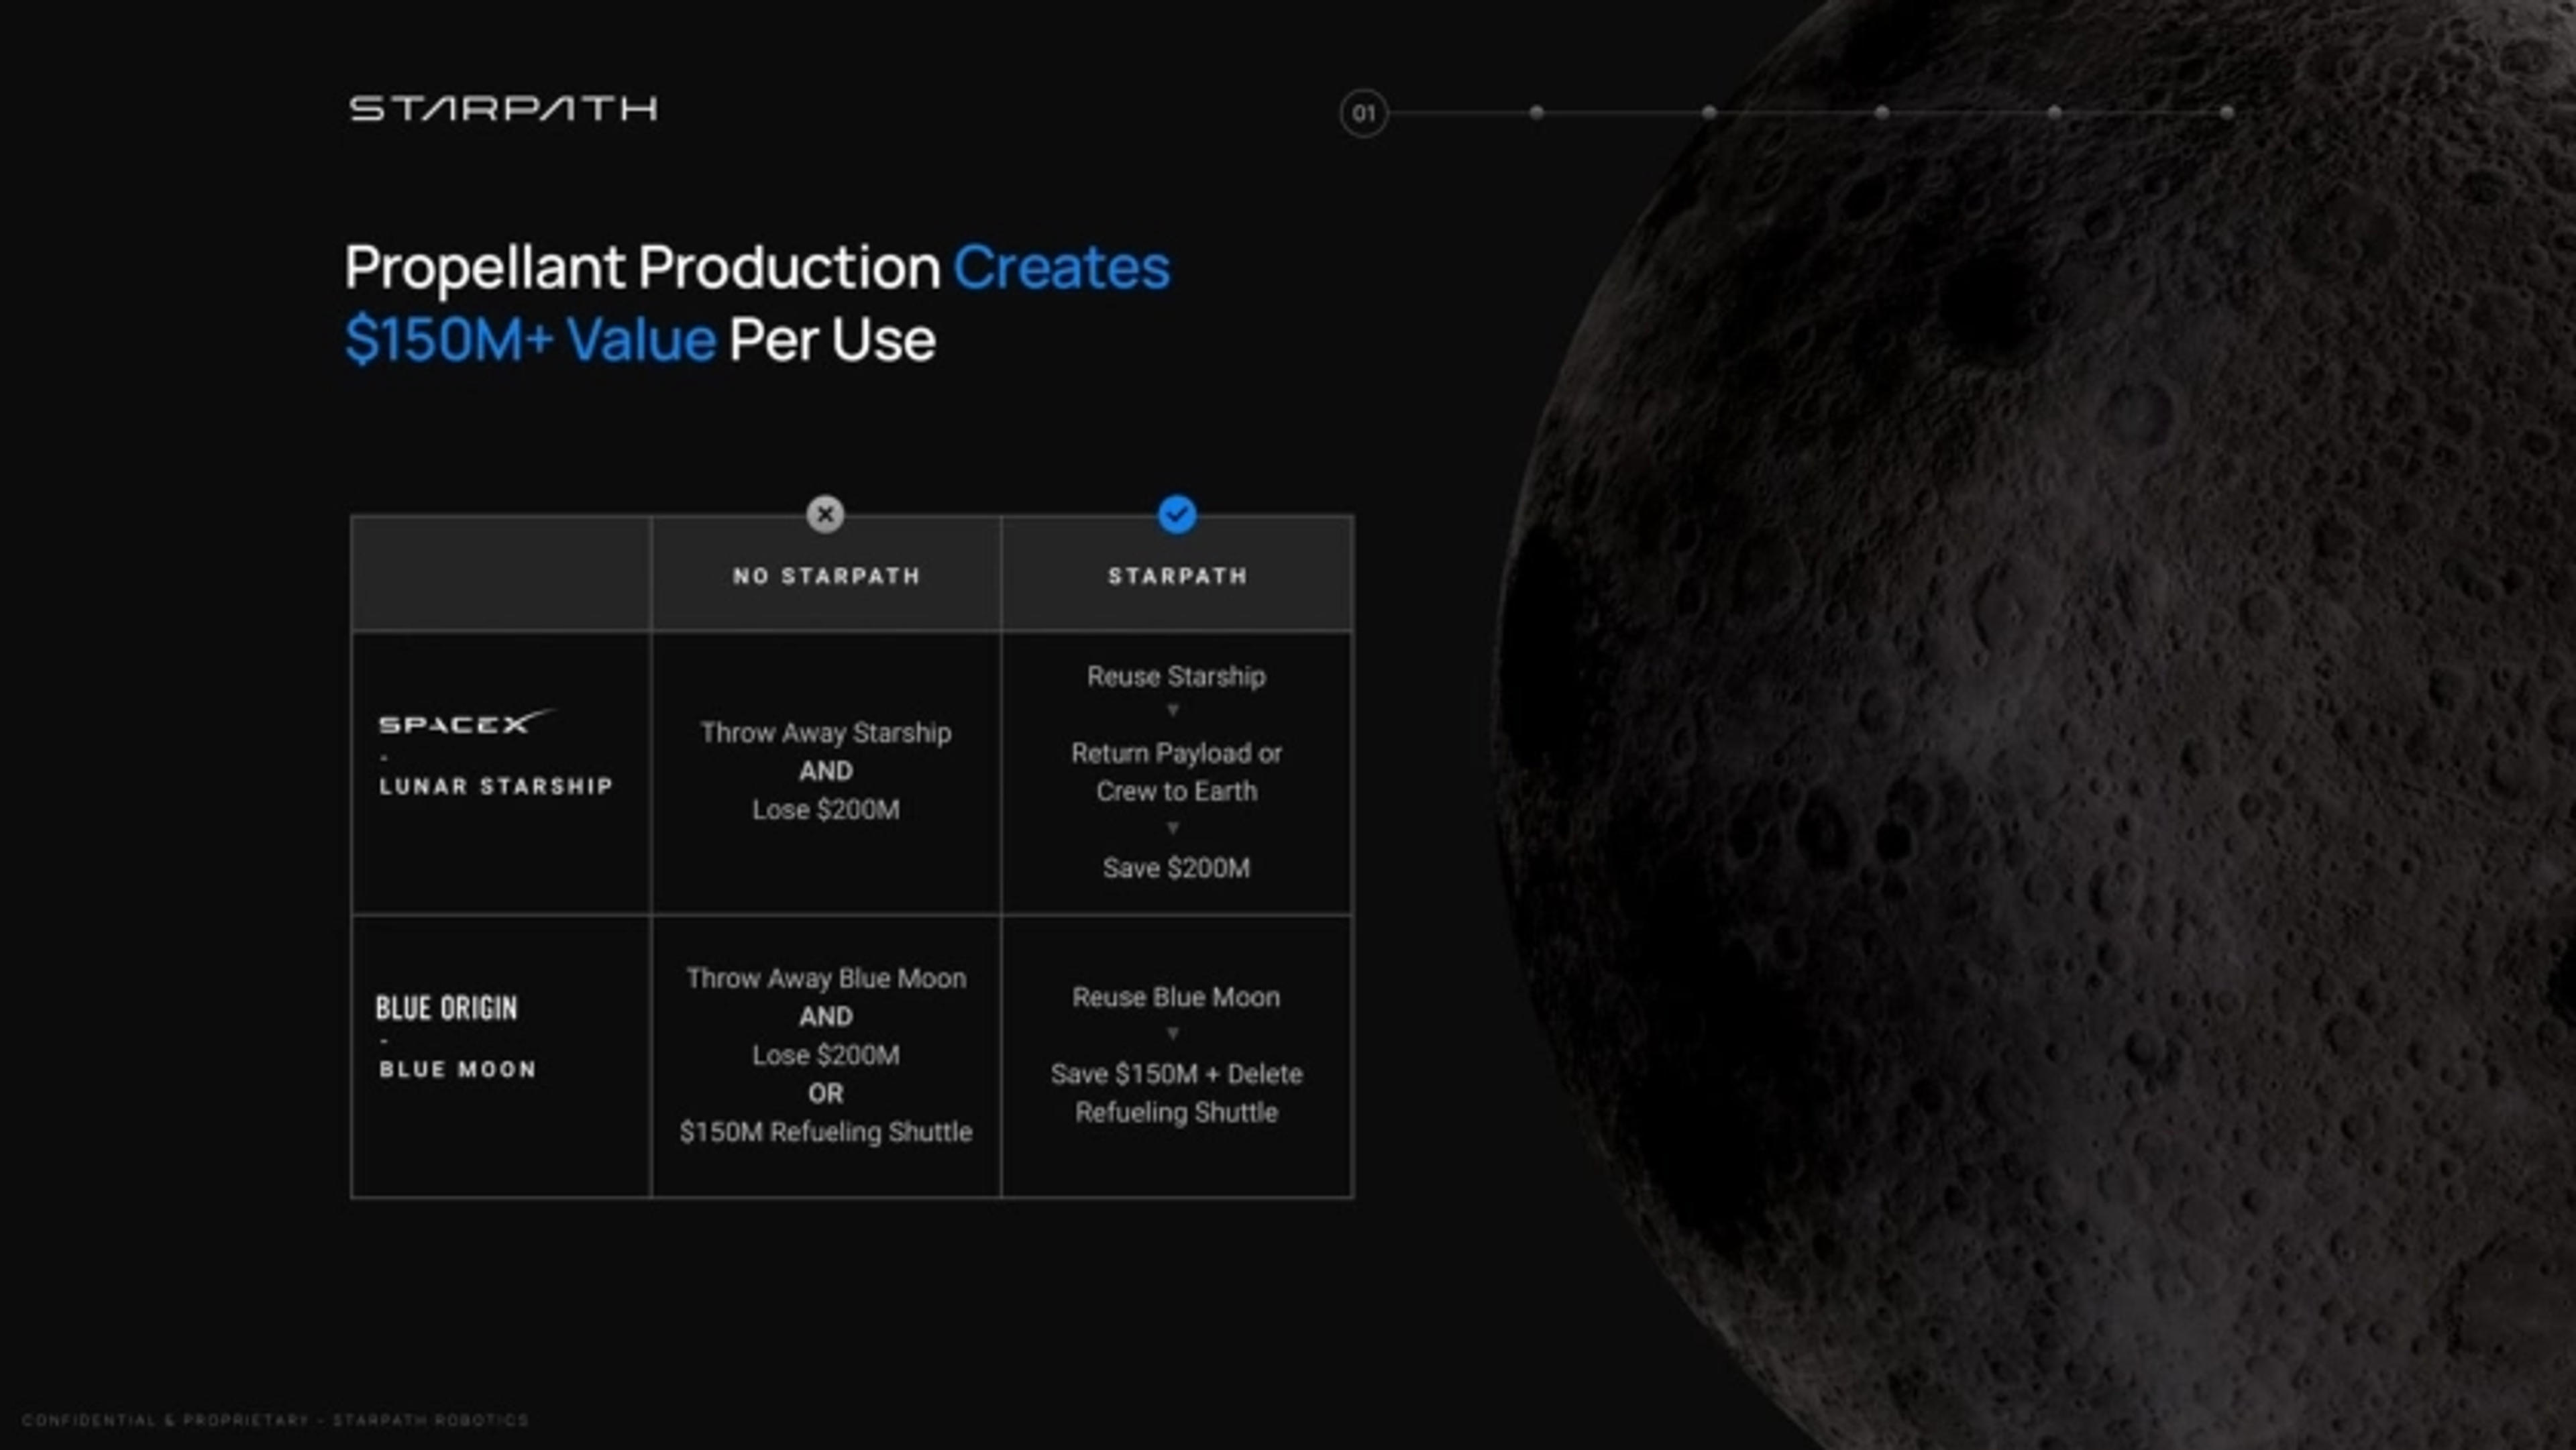Click the Save $200M text

(x=1176, y=868)
